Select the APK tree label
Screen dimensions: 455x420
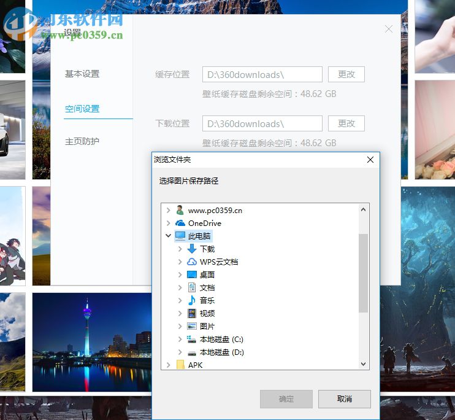(195, 365)
